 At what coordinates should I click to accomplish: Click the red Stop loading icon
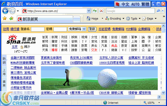(101, 11)
